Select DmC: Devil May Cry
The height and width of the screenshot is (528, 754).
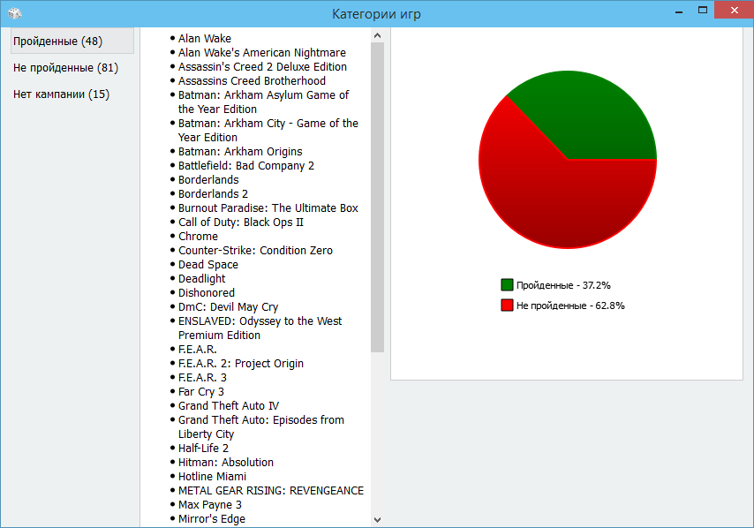click(x=229, y=306)
